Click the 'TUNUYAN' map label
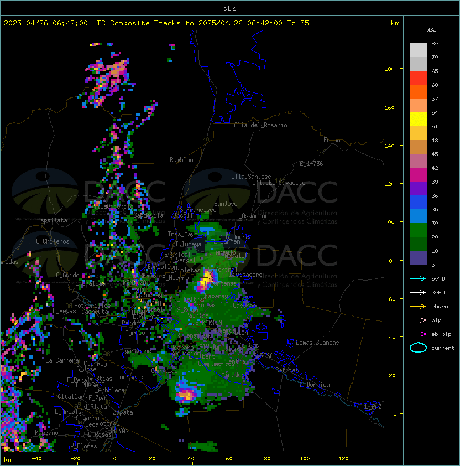The width and height of the screenshot is (460, 466). pyautogui.click(x=117, y=431)
